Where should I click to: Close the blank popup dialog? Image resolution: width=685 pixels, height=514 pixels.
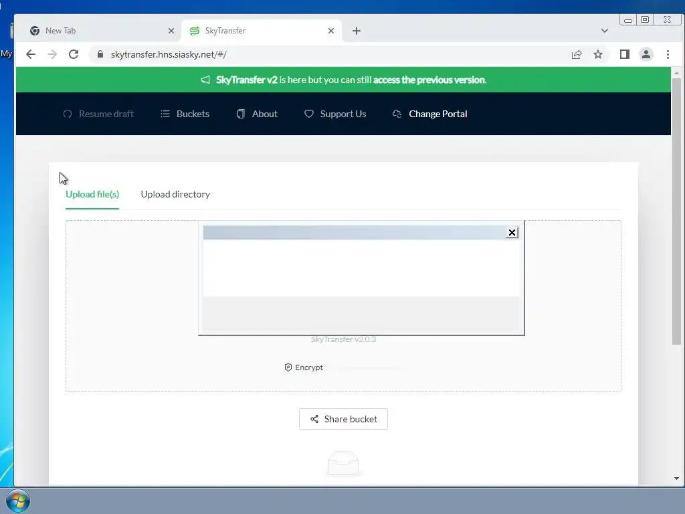pos(512,232)
